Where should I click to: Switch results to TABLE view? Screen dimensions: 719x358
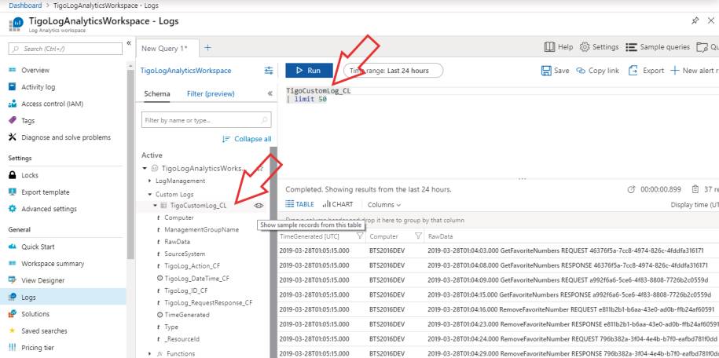pos(300,204)
